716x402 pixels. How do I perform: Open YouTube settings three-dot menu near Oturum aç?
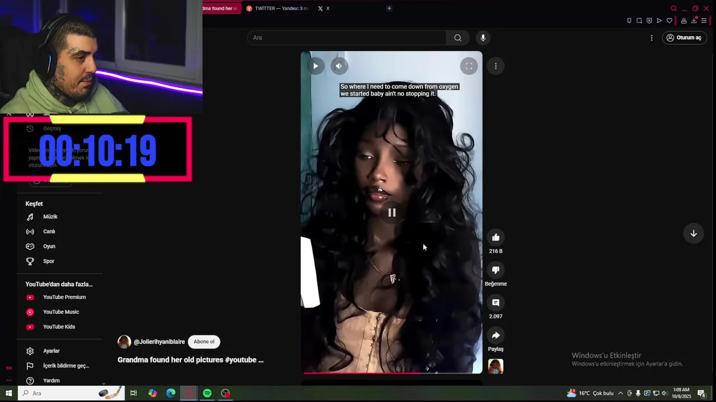652,37
